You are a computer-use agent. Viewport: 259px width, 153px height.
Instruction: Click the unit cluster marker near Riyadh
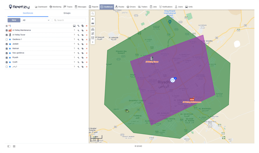(173, 80)
